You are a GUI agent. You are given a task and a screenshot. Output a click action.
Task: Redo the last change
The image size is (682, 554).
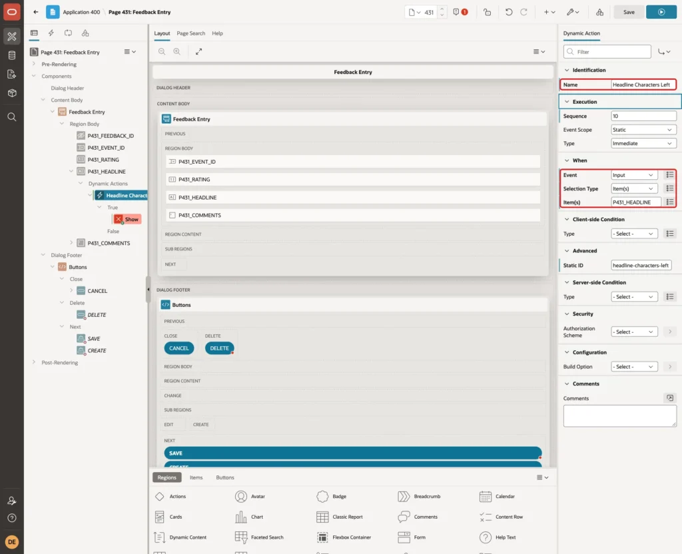(523, 12)
